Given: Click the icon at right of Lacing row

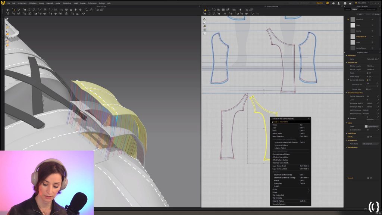Looking at the screenshot, I should point(372,31).
